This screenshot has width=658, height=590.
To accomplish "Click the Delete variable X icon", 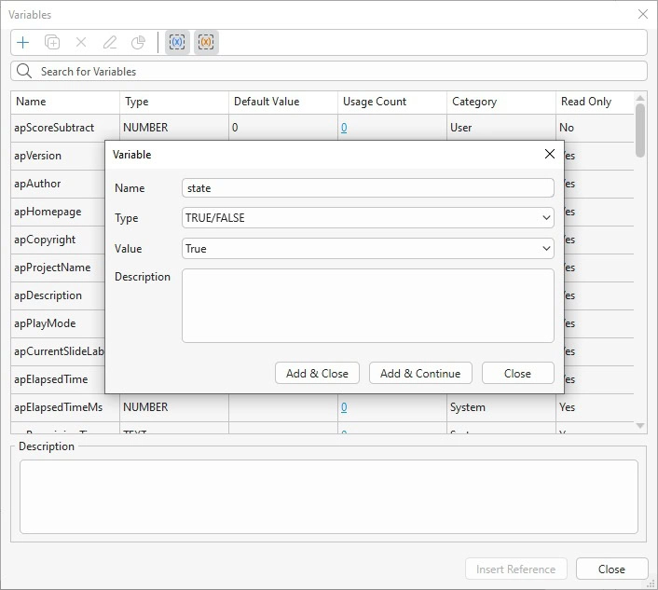I will pos(81,43).
